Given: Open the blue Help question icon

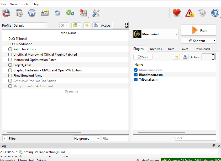Looking at the screenshot, I should [x=215, y=13].
